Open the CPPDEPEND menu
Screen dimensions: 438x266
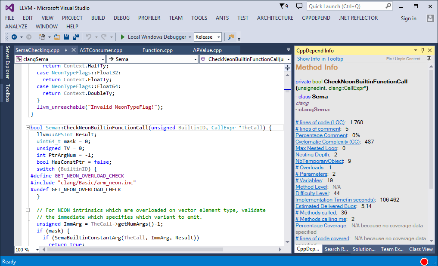coord(316,18)
